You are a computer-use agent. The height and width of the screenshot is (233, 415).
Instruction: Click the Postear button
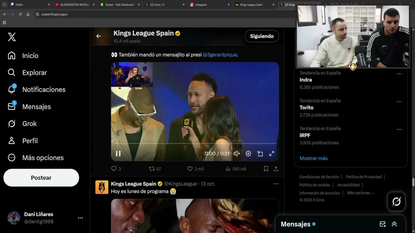pos(41,178)
